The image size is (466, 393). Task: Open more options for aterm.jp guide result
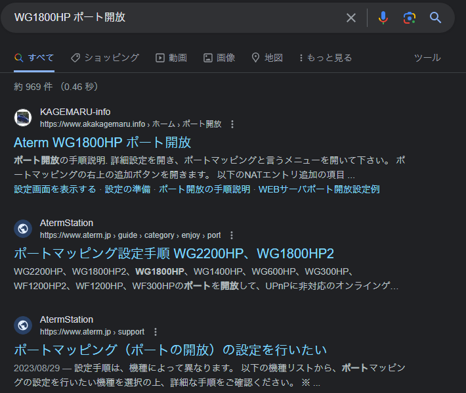coord(232,235)
